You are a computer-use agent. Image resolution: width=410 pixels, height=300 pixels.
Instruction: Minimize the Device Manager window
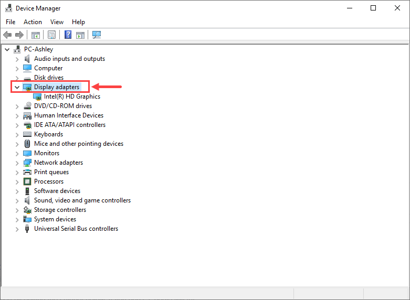(350, 8)
